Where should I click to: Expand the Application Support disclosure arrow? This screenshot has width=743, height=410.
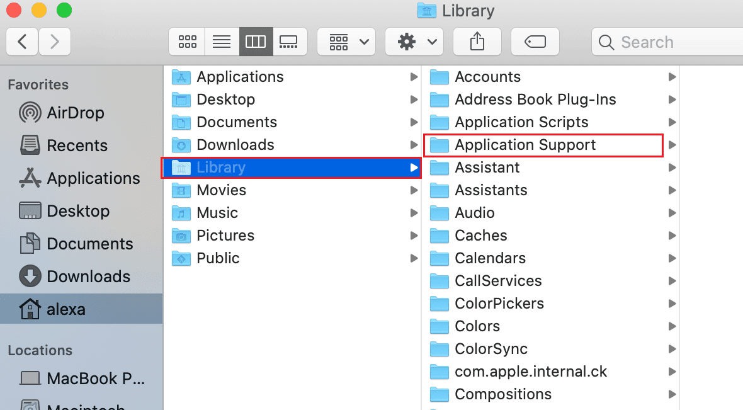pyautogui.click(x=672, y=145)
